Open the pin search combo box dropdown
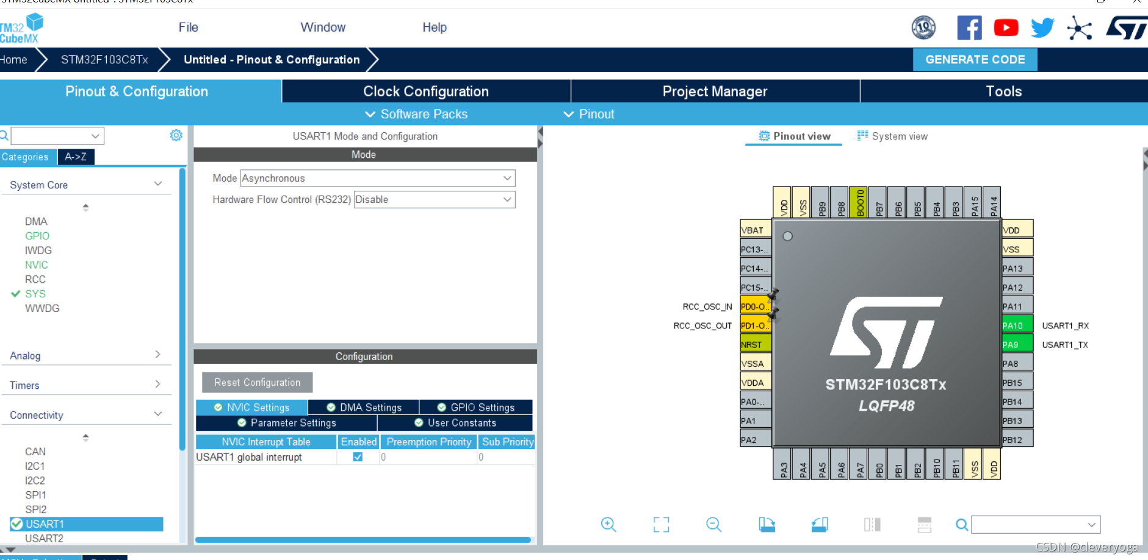This screenshot has height=560, width=1148. (x=1091, y=525)
